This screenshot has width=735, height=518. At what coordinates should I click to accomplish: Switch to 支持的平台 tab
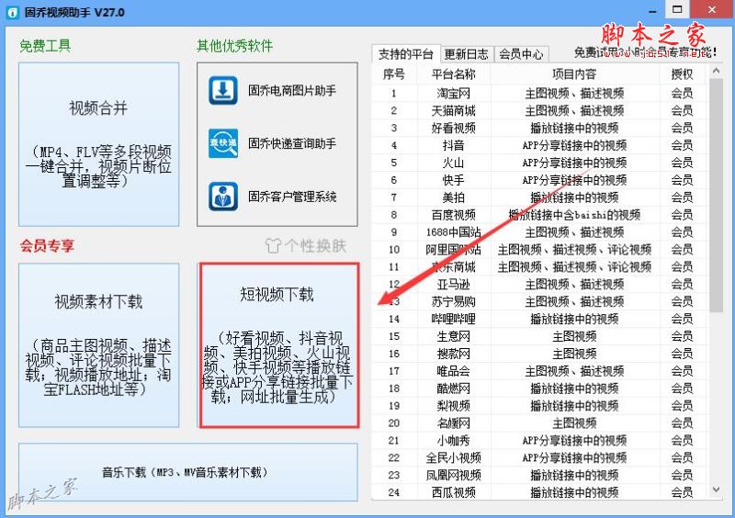point(405,54)
